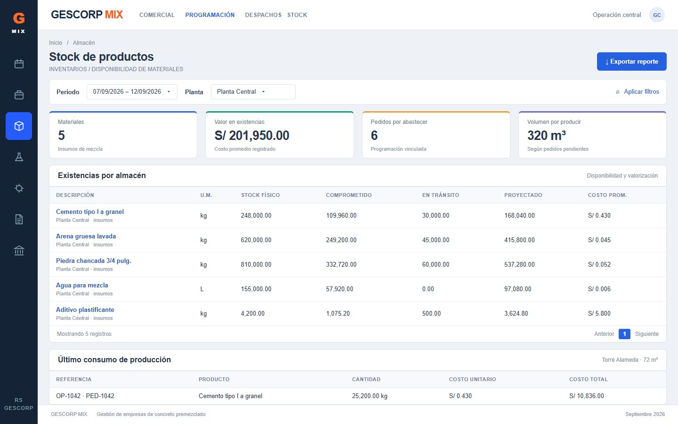Open the Cemento tipo I a granel product

[90, 212]
